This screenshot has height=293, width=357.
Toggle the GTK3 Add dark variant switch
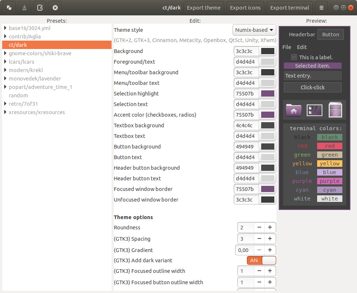pos(261,260)
